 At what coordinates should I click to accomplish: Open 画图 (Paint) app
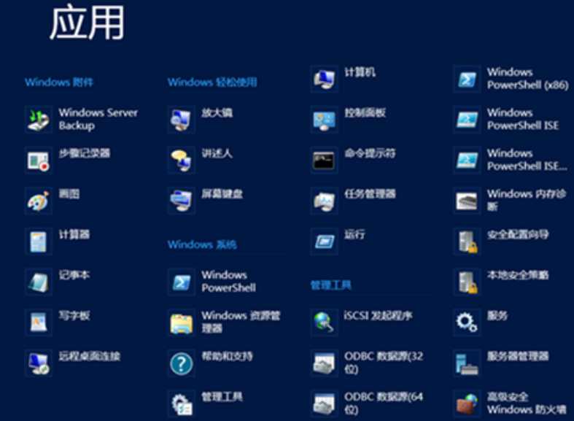[53, 201]
